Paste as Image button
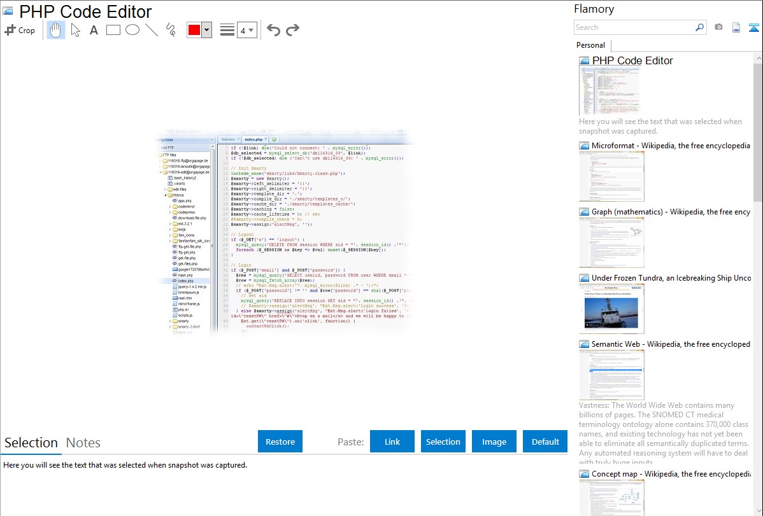The image size is (763, 516). (494, 442)
